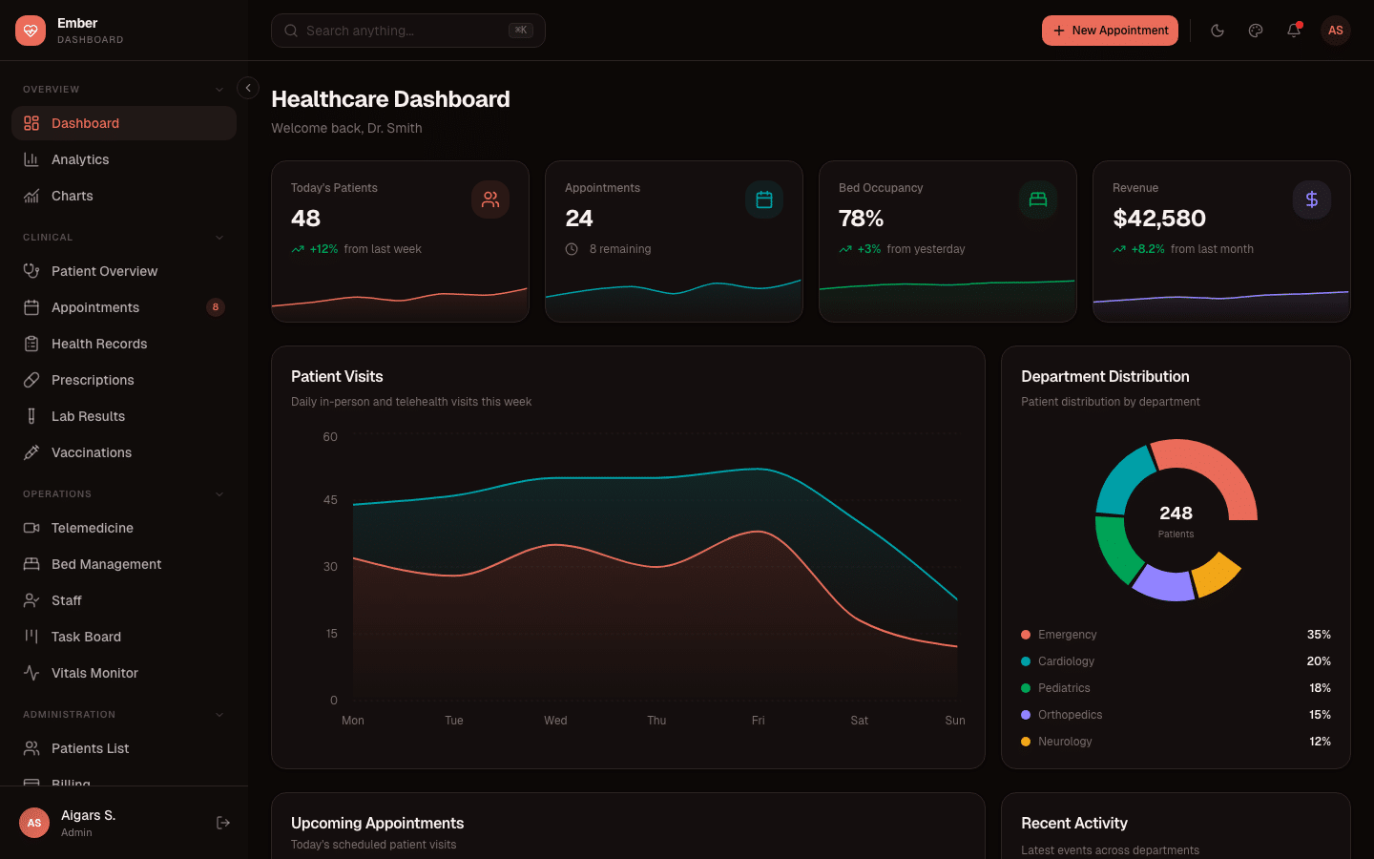Collapse the sidebar with the arrow button
Image resolution: width=1374 pixels, height=859 pixels.
247,87
